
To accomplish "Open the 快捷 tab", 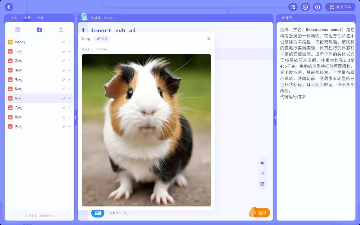I will [x=40, y=18].
